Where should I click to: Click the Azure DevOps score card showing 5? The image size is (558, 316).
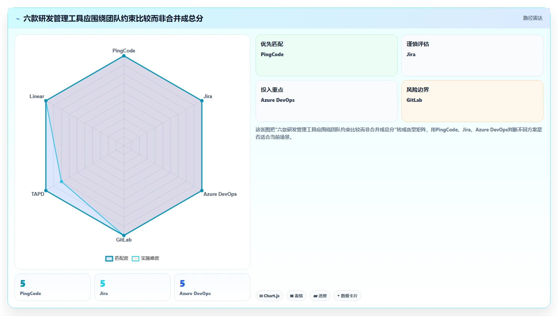click(212, 287)
